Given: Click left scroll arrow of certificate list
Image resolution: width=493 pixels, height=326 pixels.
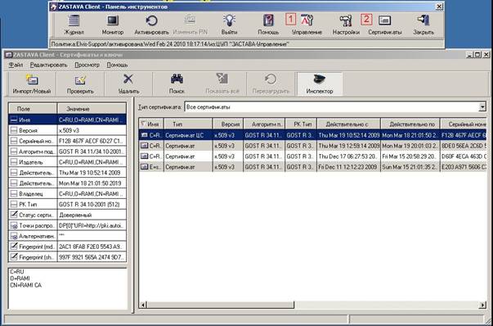Looking at the screenshot, I should coord(143,305).
